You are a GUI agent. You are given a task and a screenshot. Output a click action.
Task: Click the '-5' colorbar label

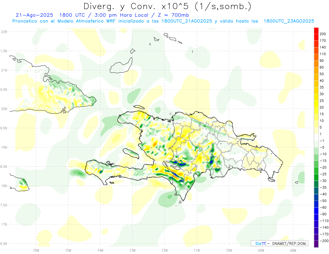322,147
